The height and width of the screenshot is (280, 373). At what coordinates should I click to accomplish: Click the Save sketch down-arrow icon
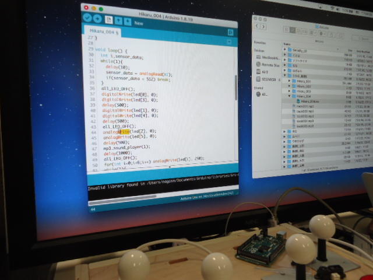pos(128,22)
